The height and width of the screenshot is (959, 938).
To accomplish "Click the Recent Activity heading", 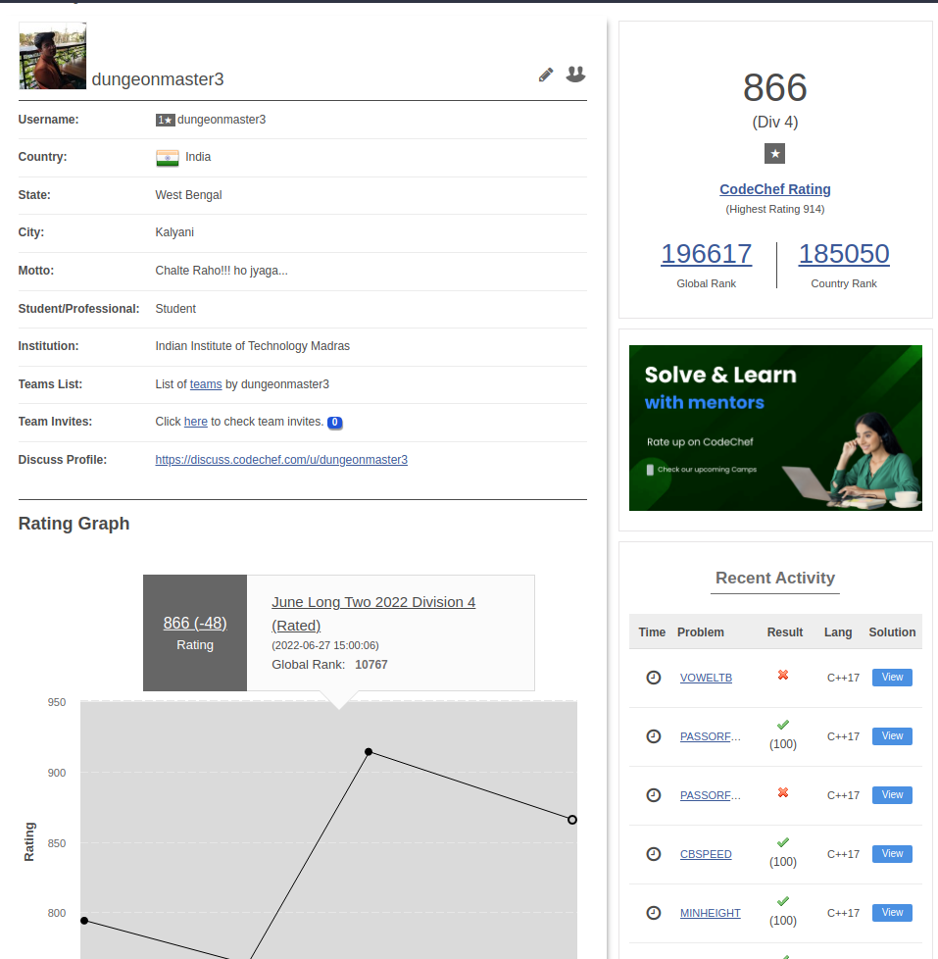I will tap(774, 578).
